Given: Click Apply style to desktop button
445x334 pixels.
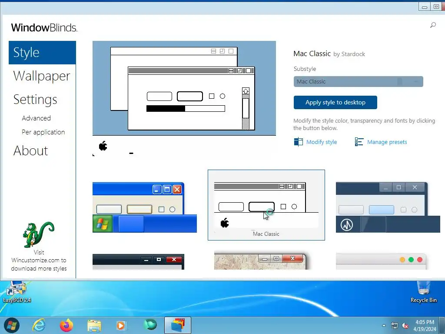Looking at the screenshot, I should click(x=335, y=103).
